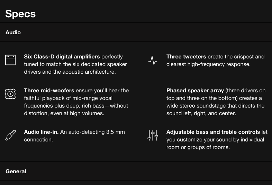The width and height of the screenshot is (272, 185).
Task: Click the 'connection.' text under Audio line-in
Action: tap(38, 140)
